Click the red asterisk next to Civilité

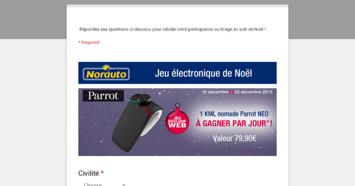tap(102, 172)
